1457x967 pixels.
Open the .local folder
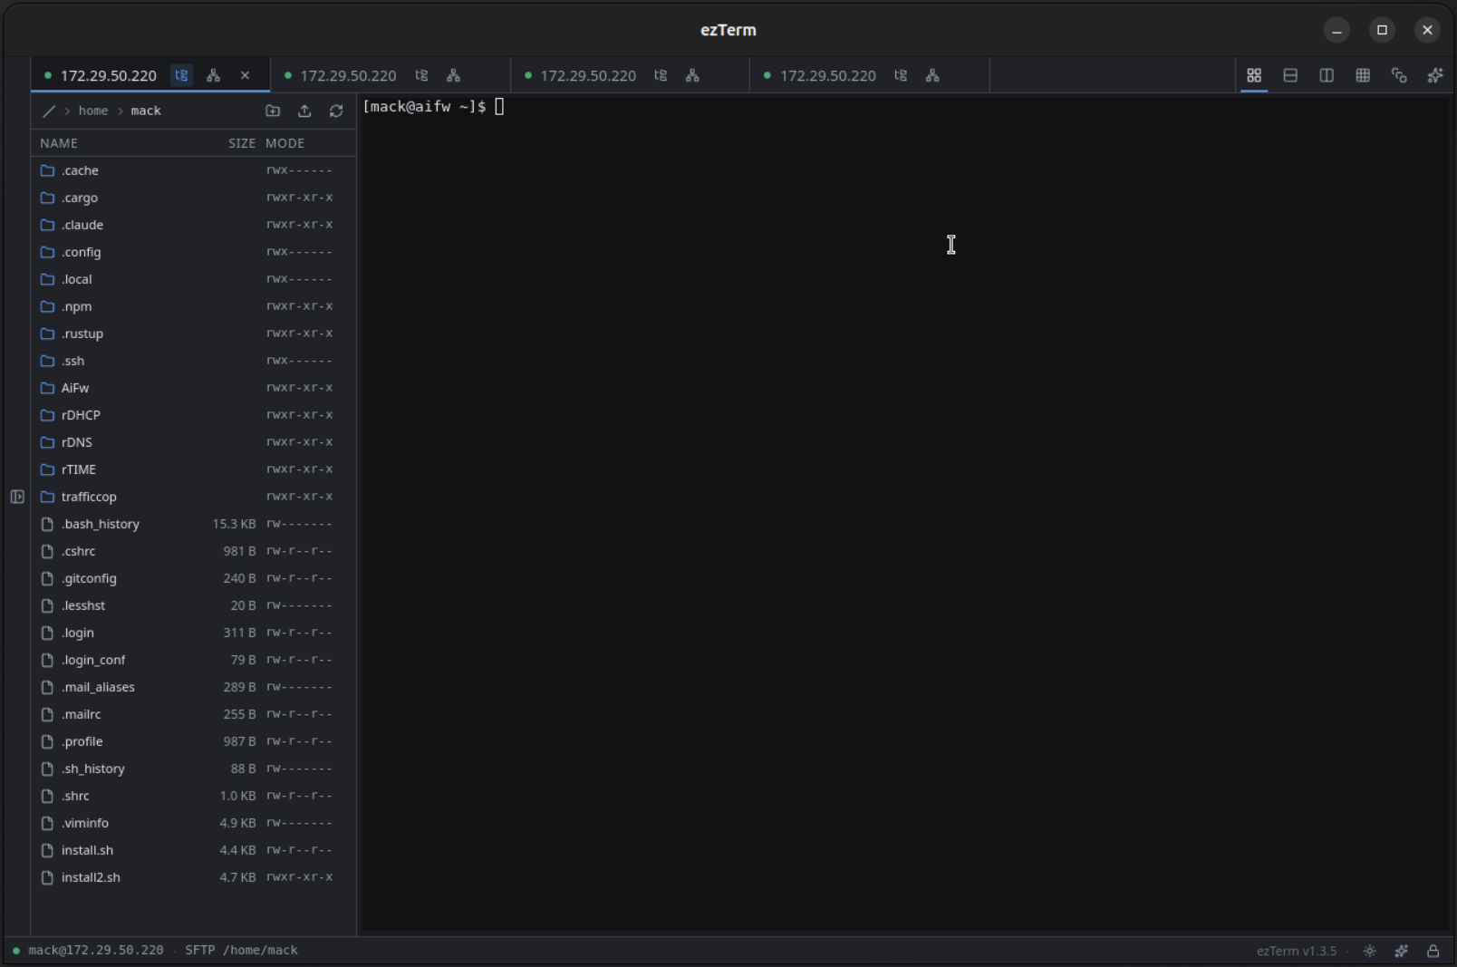[194, 279]
